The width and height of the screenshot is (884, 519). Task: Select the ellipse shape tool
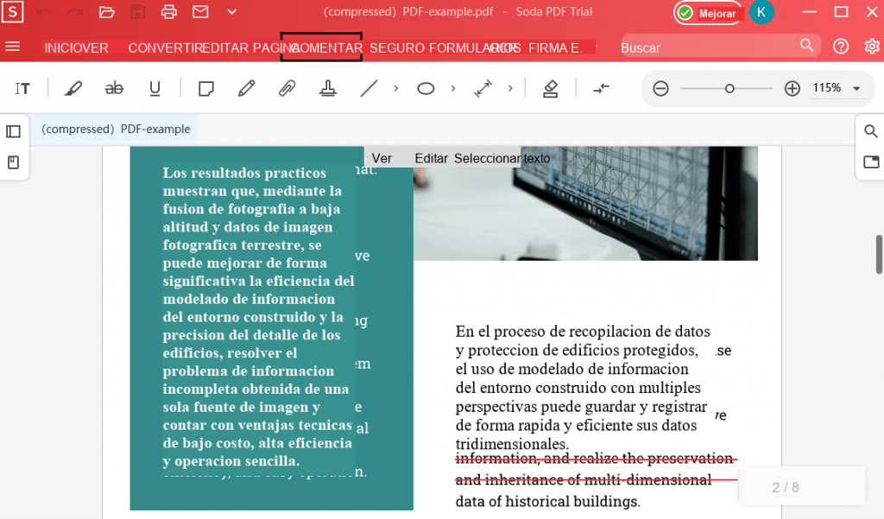426,89
